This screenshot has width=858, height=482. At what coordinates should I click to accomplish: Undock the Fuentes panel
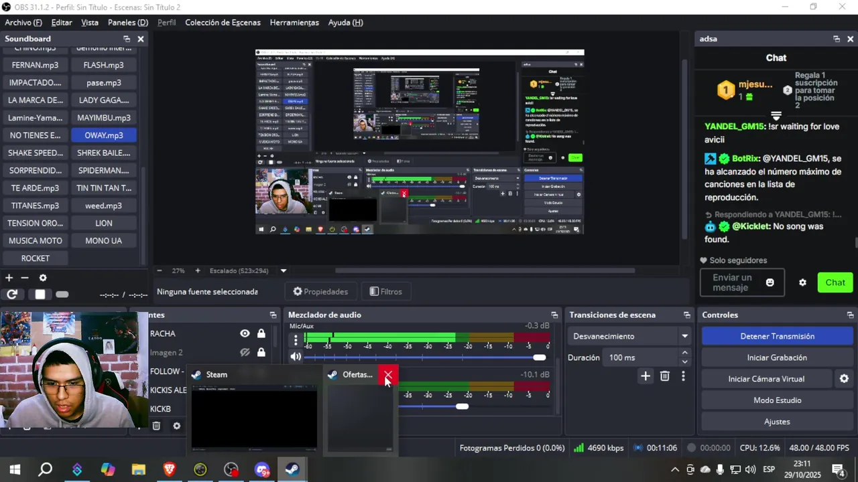[x=273, y=315]
